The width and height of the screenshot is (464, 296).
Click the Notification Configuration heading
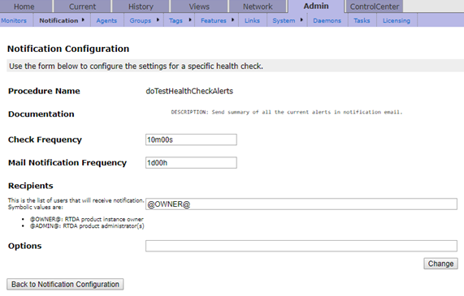coord(68,49)
